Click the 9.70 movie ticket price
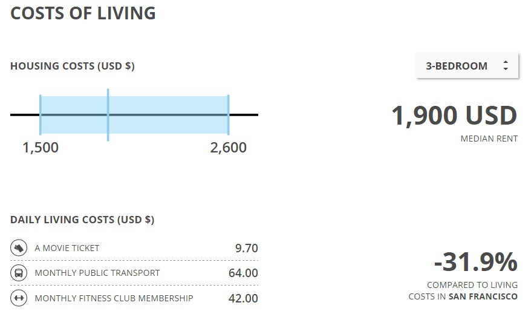The height and width of the screenshot is (317, 531). [247, 248]
